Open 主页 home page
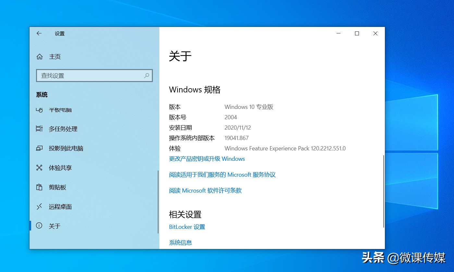Screen dimensions: 454x272 tap(55, 57)
